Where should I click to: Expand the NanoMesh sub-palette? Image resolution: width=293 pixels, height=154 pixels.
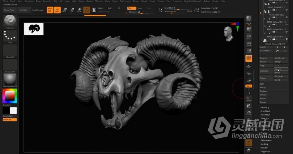pos(265,115)
